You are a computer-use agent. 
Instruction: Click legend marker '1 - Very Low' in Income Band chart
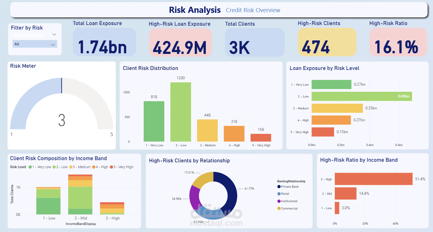click(30, 167)
